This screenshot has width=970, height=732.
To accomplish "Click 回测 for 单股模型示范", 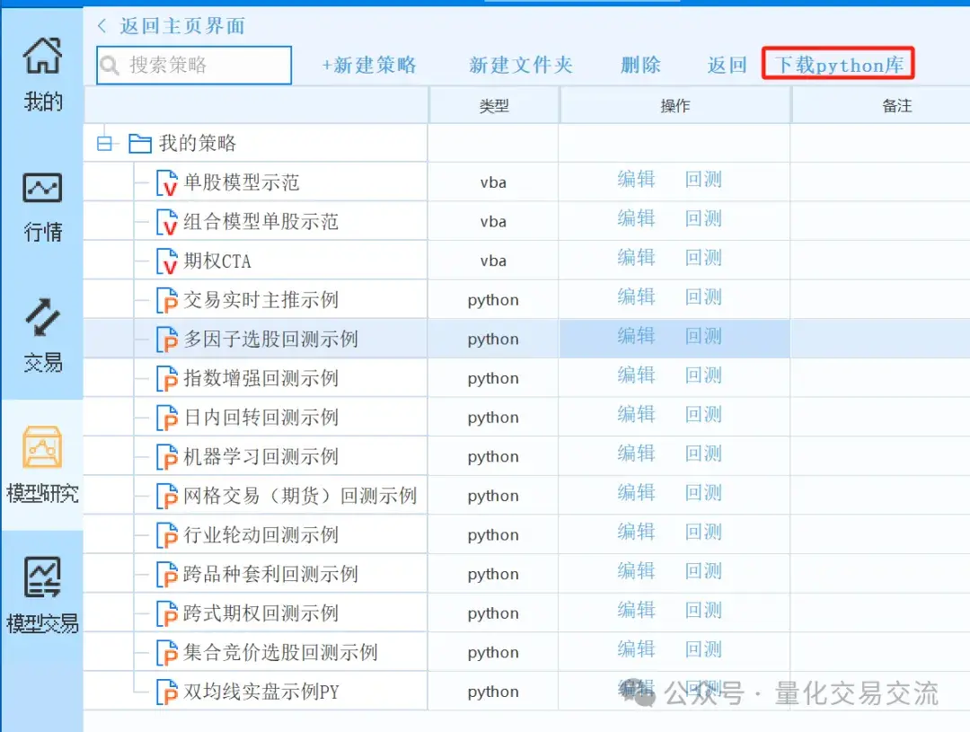I will (x=704, y=180).
